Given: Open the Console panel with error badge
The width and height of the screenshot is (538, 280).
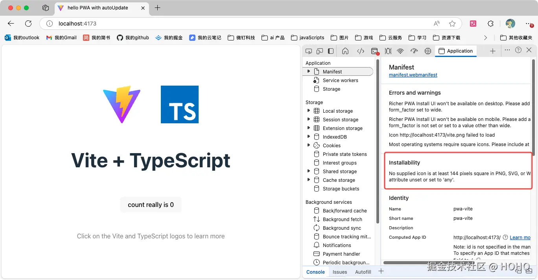Looking at the screenshot, I should (x=375, y=51).
